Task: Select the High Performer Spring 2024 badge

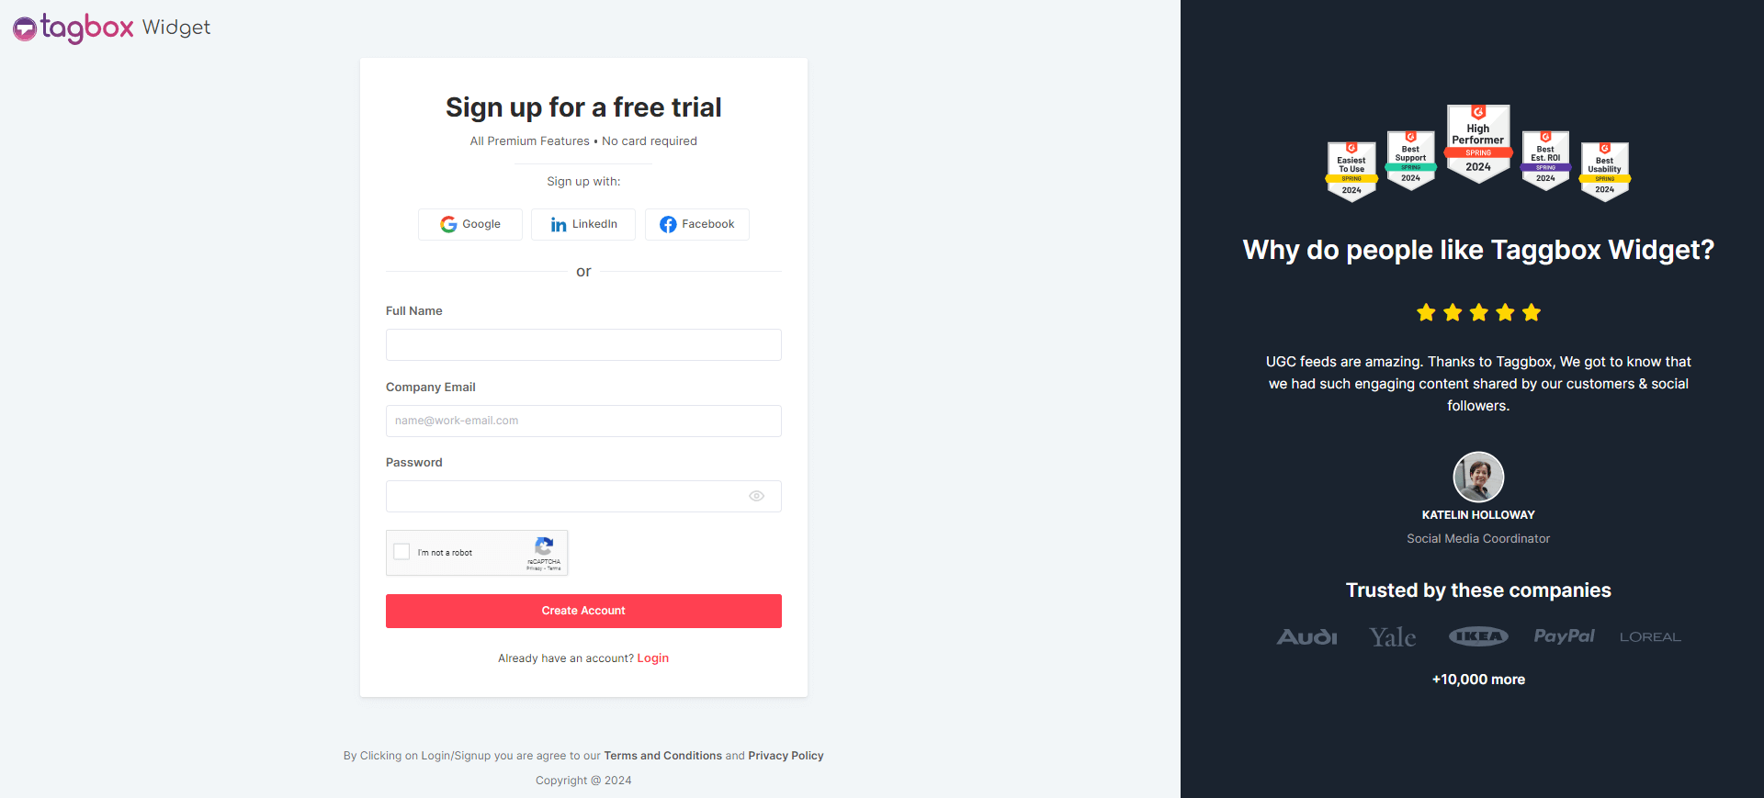Action: [x=1477, y=142]
